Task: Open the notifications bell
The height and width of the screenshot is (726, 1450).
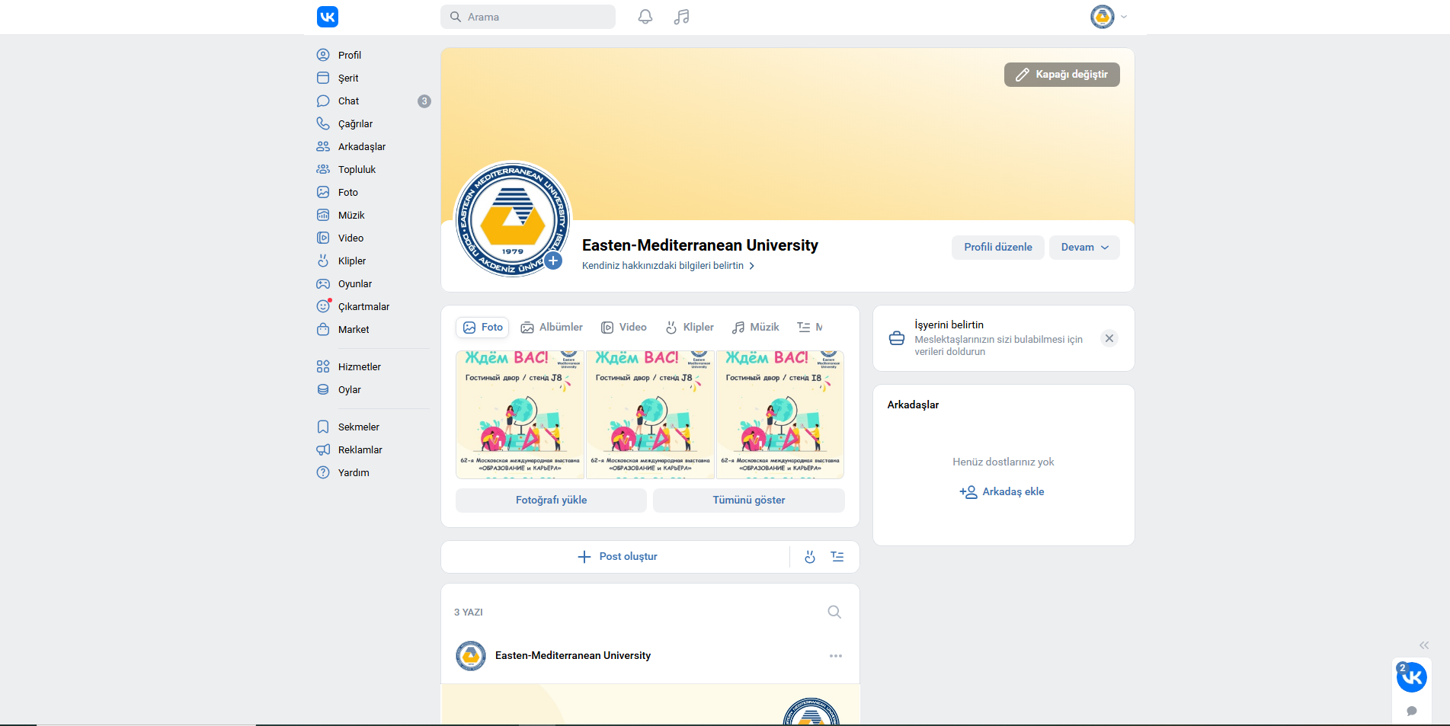Action: tap(645, 17)
